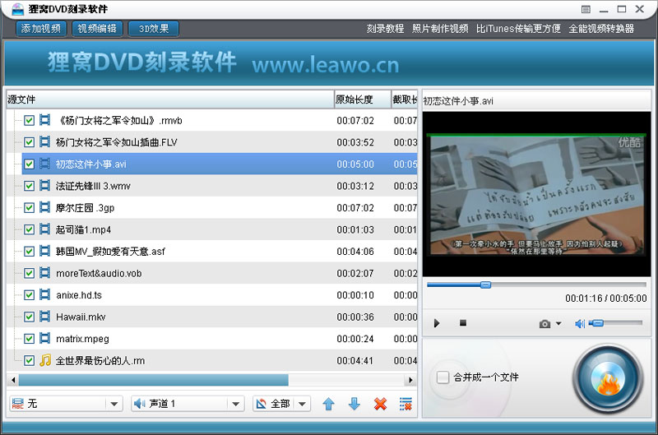Uncheck 《杨门女将之军令如山》.rmvb checkbox
The image size is (658, 435).
tap(29, 120)
